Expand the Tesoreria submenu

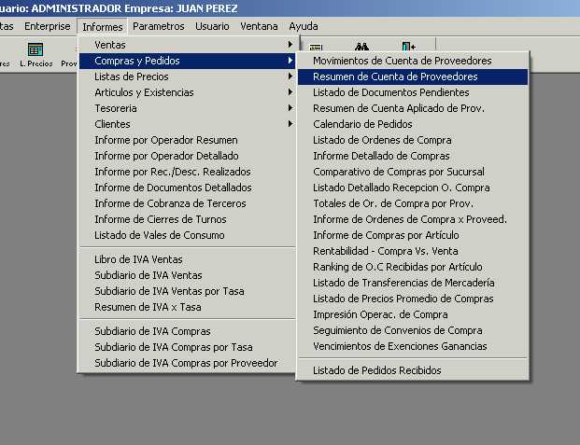(187, 108)
